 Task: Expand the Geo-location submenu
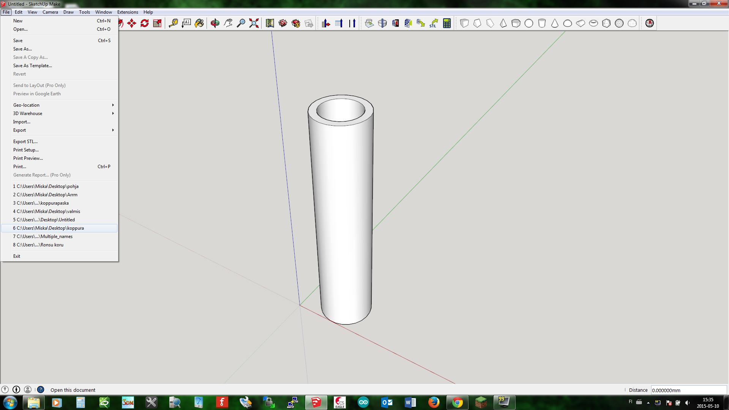[x=60, y=105]
